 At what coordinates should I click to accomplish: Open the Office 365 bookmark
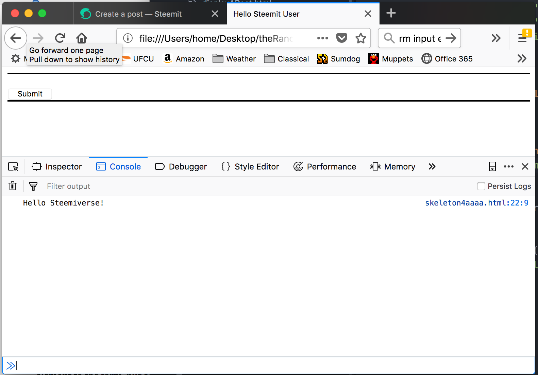[x=447, y=59]
